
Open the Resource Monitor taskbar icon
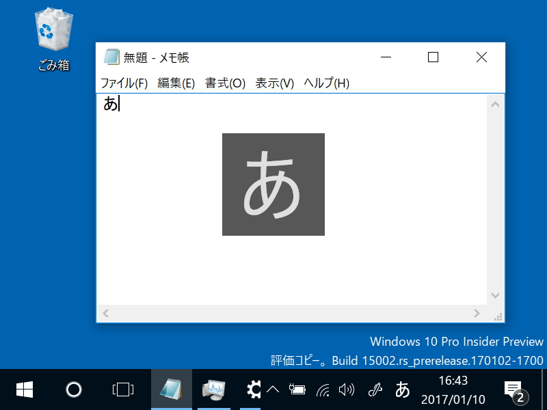(213, 389)
